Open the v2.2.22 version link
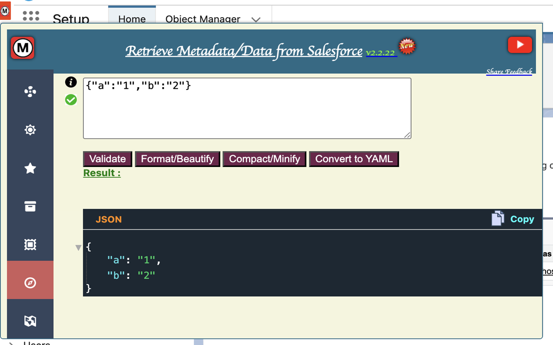 [381, 53]
